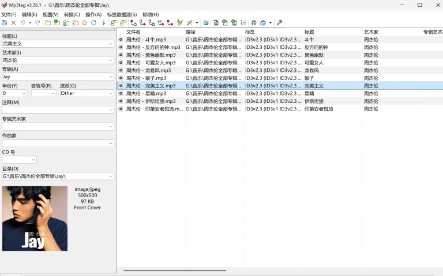443x276 pixels.
Task: Open the 标签数据源(S) menu
Action: click(x=122, y=14)
